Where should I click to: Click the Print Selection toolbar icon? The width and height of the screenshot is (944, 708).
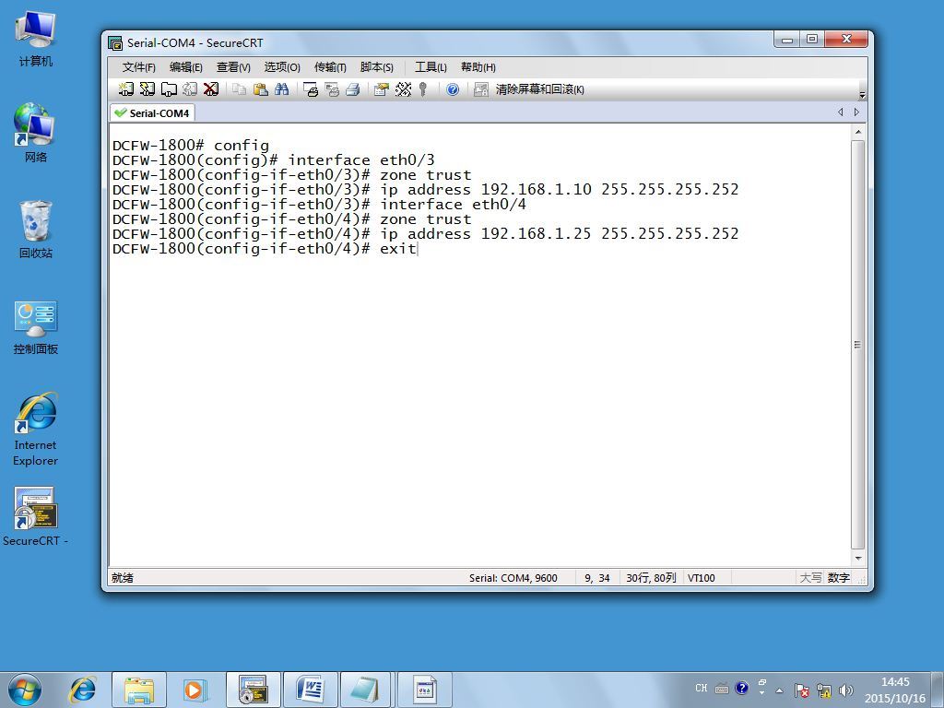point(332,89)
